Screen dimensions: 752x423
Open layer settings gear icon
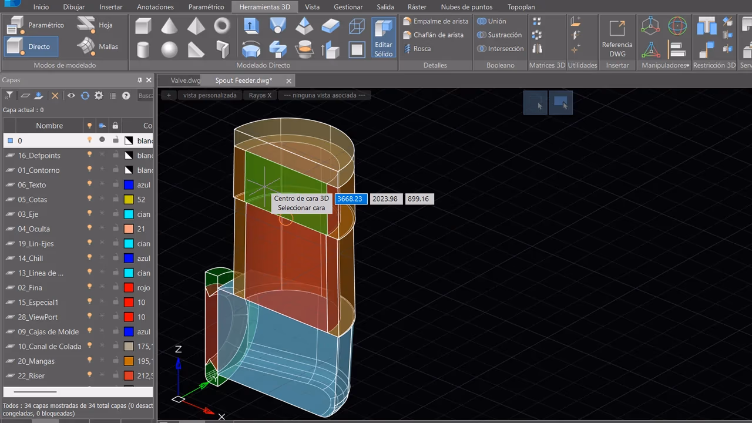click(x=99, y=95)
